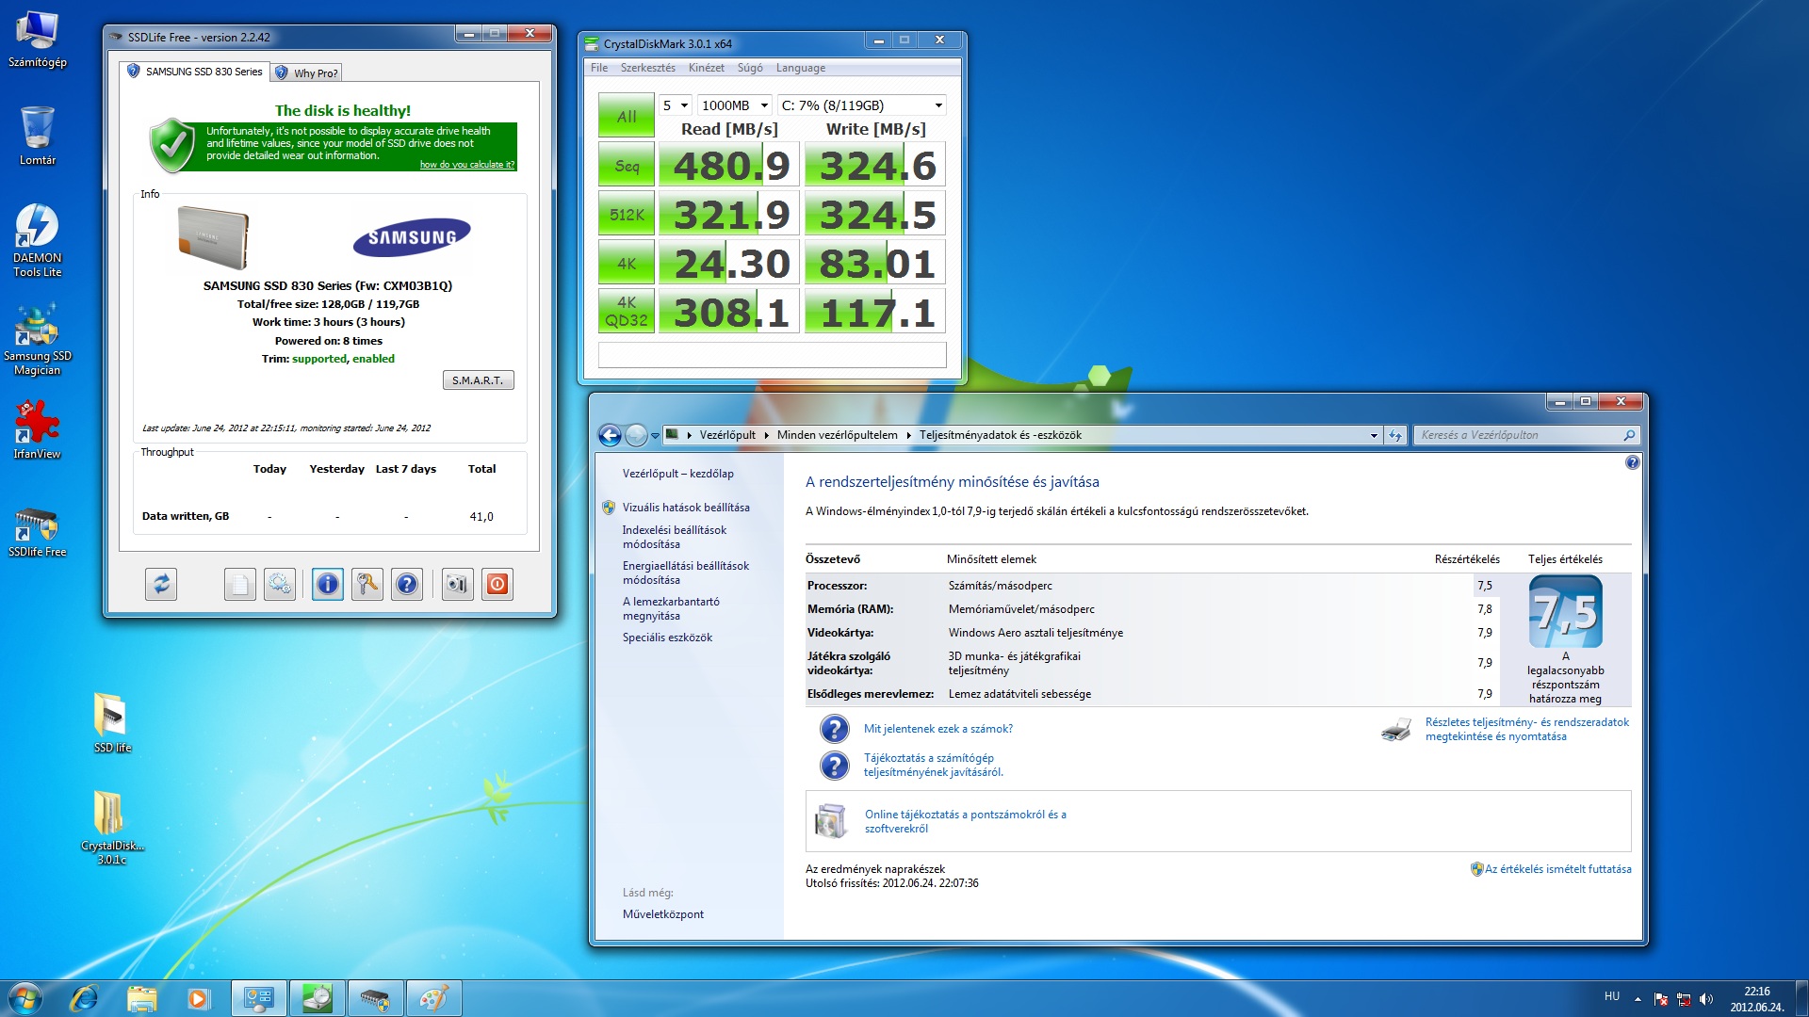Switch to the Why Pro? tab
This screenshot has width=1809, height=1017.
pyautogui.click(x=307, y=73)
